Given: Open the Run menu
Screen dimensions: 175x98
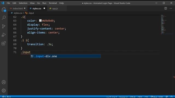Looking at the screenshot, I should tap(44, 3).
